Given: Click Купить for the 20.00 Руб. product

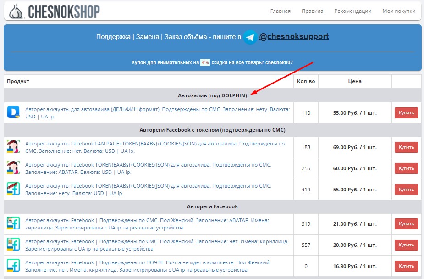Looking at the screenshot, I should 406,245.
